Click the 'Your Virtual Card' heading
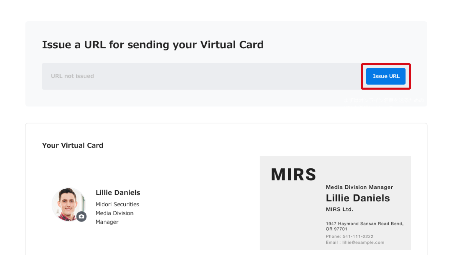454x255 pixels. (73, 145)
